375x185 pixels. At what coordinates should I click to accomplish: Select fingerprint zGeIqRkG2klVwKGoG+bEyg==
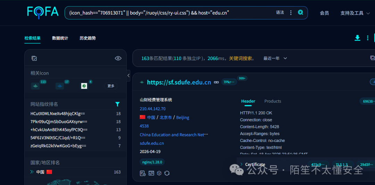click(x=58, y=146)
